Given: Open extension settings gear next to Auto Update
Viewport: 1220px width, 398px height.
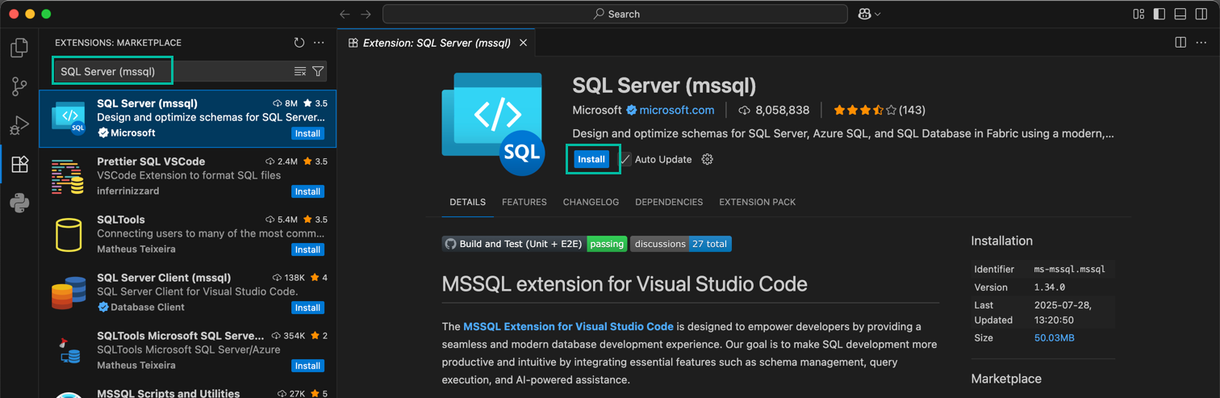Looking at the screenshot, I should [708, 160].
